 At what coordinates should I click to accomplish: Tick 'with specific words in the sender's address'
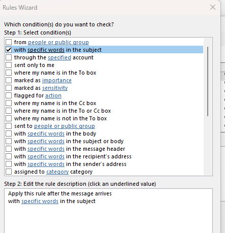pos(9,164)
